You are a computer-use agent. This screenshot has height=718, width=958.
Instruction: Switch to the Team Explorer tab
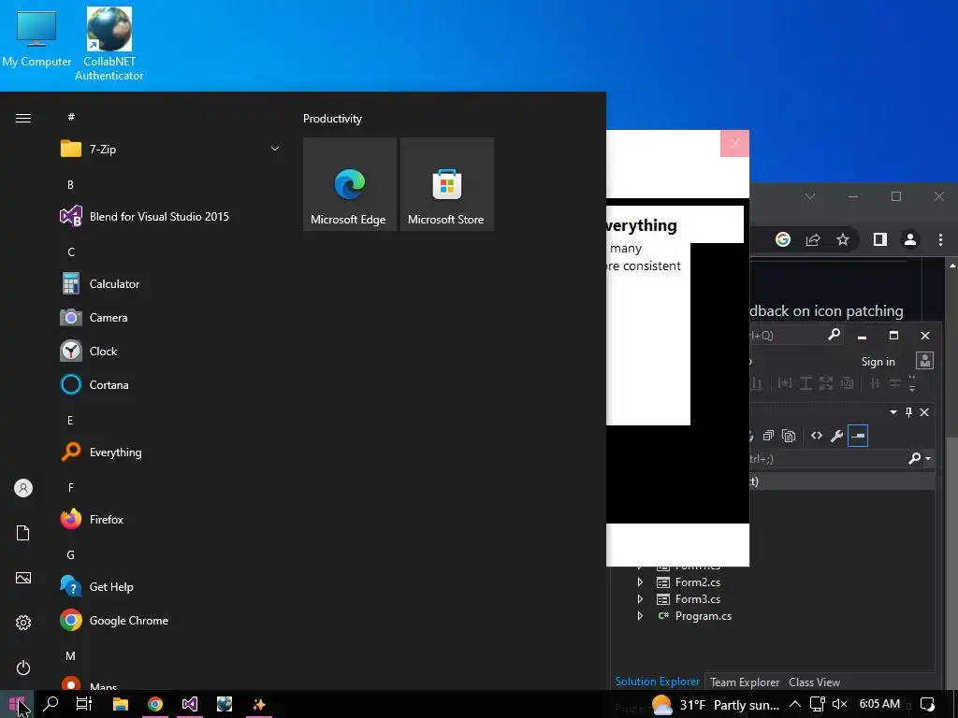(x=744, y=682)
